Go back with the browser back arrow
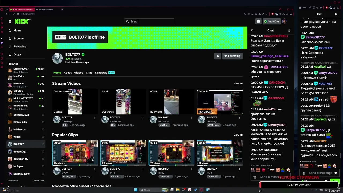Screen dimensions: 343x193 (x=6, y=14)
